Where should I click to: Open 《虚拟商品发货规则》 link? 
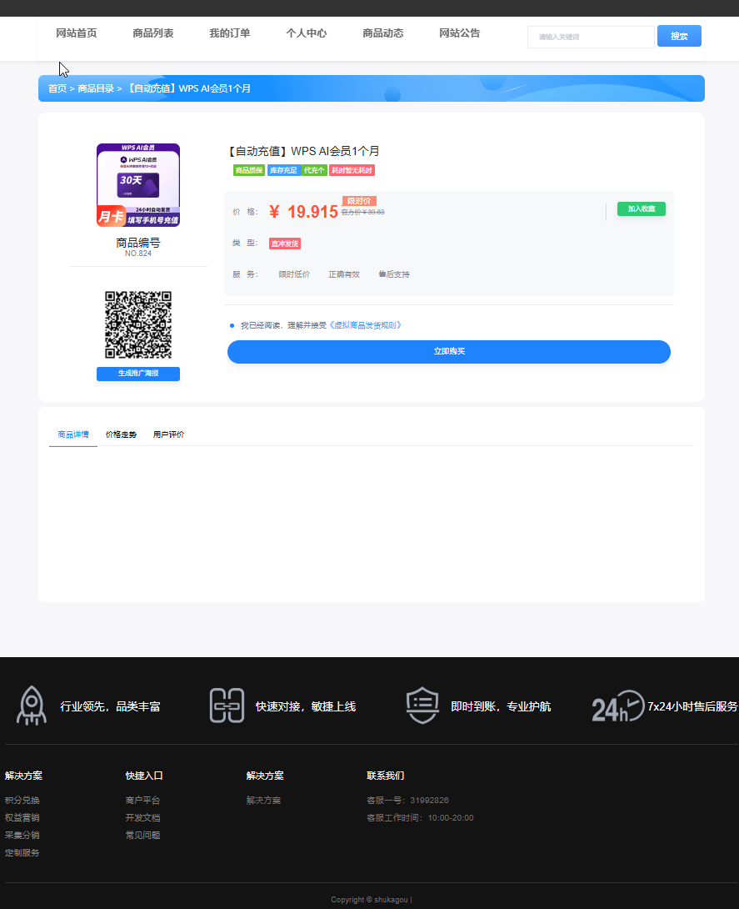365,325
